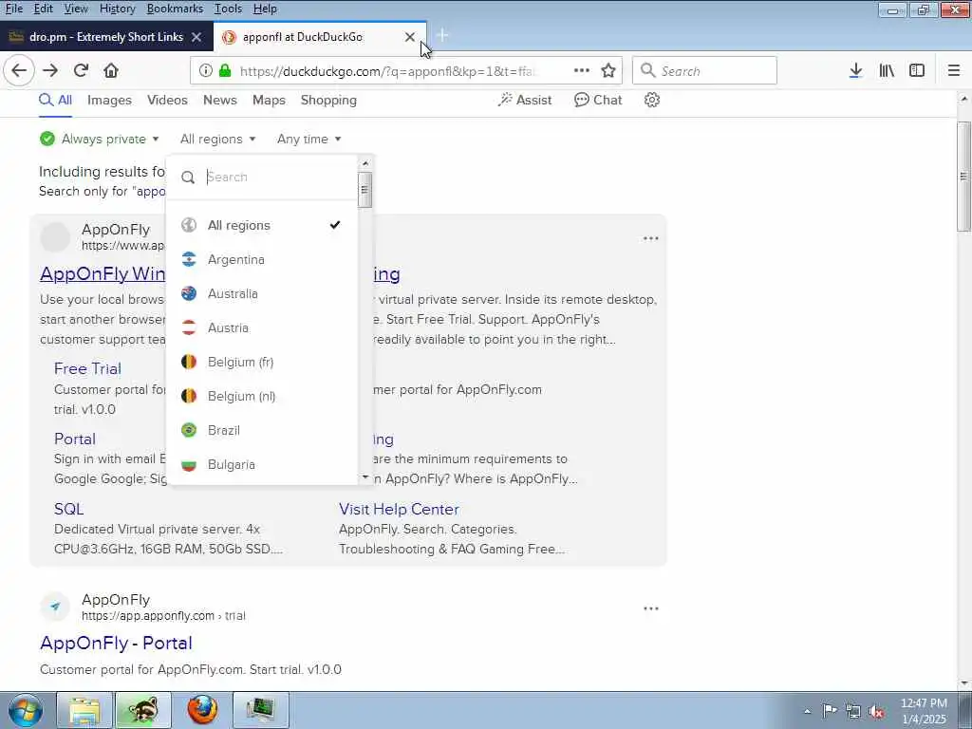Open the raccoon app in taskbar
The height and width of the screenshot is (729, 972).
click(143, 710)
